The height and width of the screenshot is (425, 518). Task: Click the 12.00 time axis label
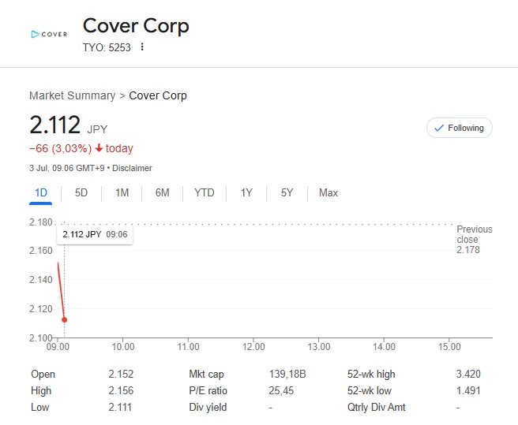tap(253, 347)
